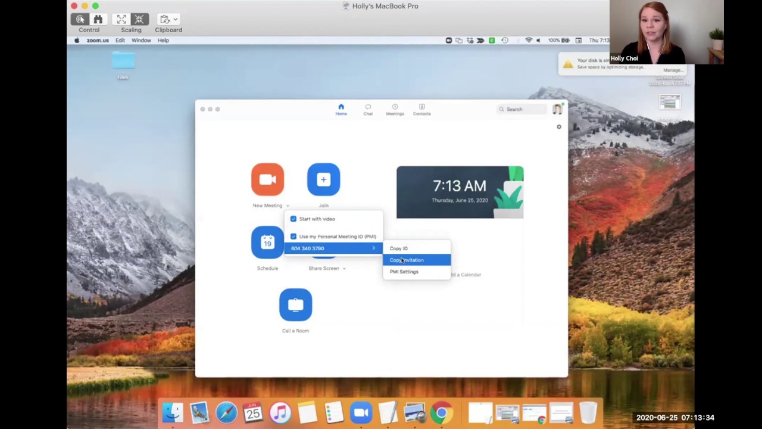Image resolution: width=762 pixels, height=429 pixels.
Task: Open the Schedule calendar button
Action: point(267,242)
